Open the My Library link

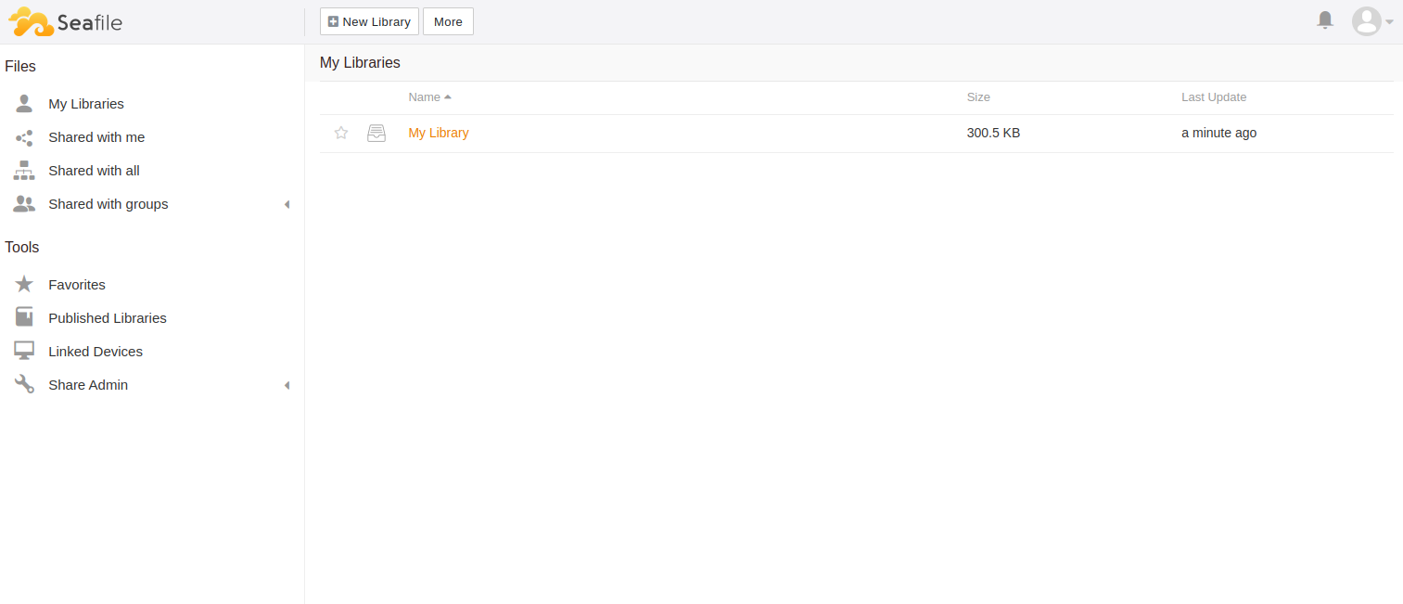[439, 133]
